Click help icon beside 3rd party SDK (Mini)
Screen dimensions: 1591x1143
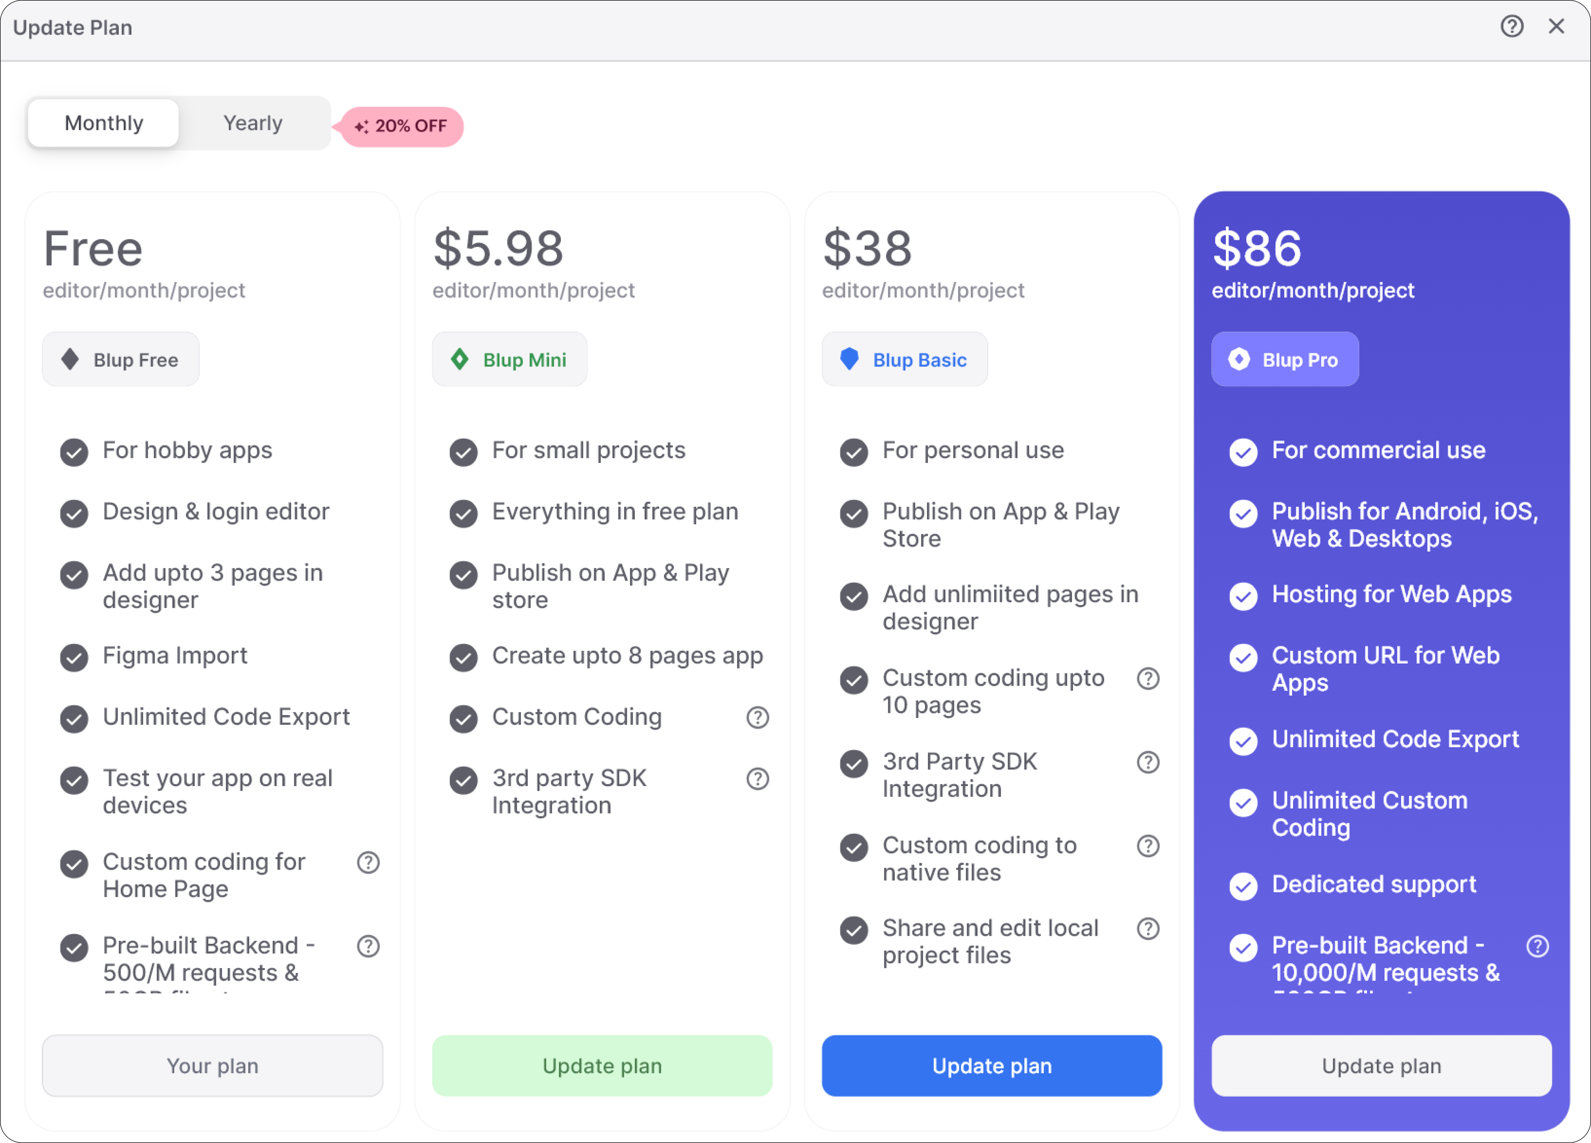(758, 778)
